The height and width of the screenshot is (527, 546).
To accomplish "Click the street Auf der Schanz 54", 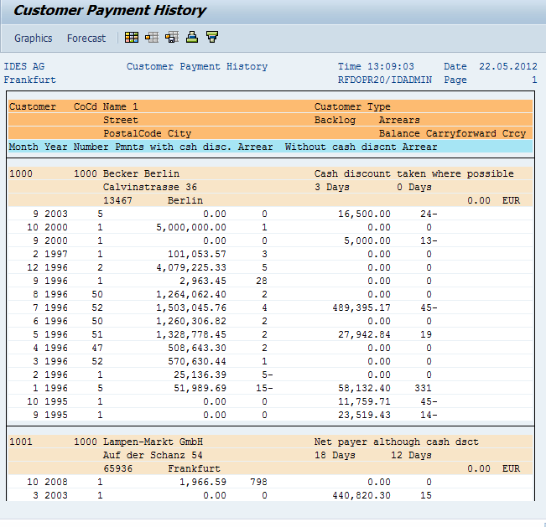I will click(150, 456).
